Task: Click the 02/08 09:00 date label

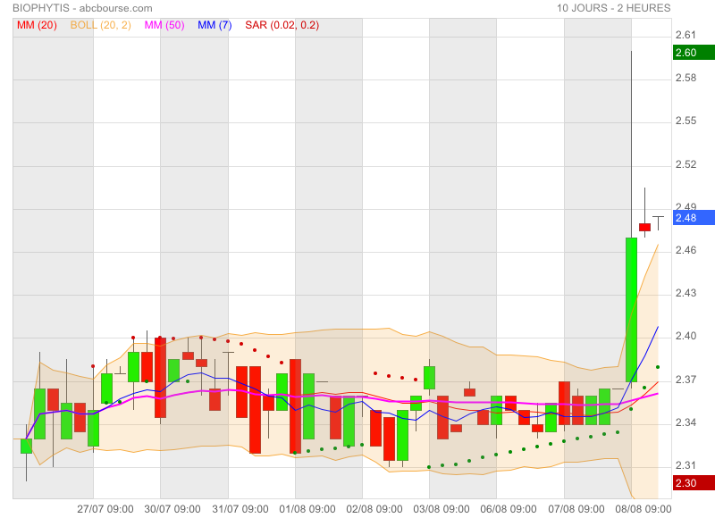Action: click(374, 509)
